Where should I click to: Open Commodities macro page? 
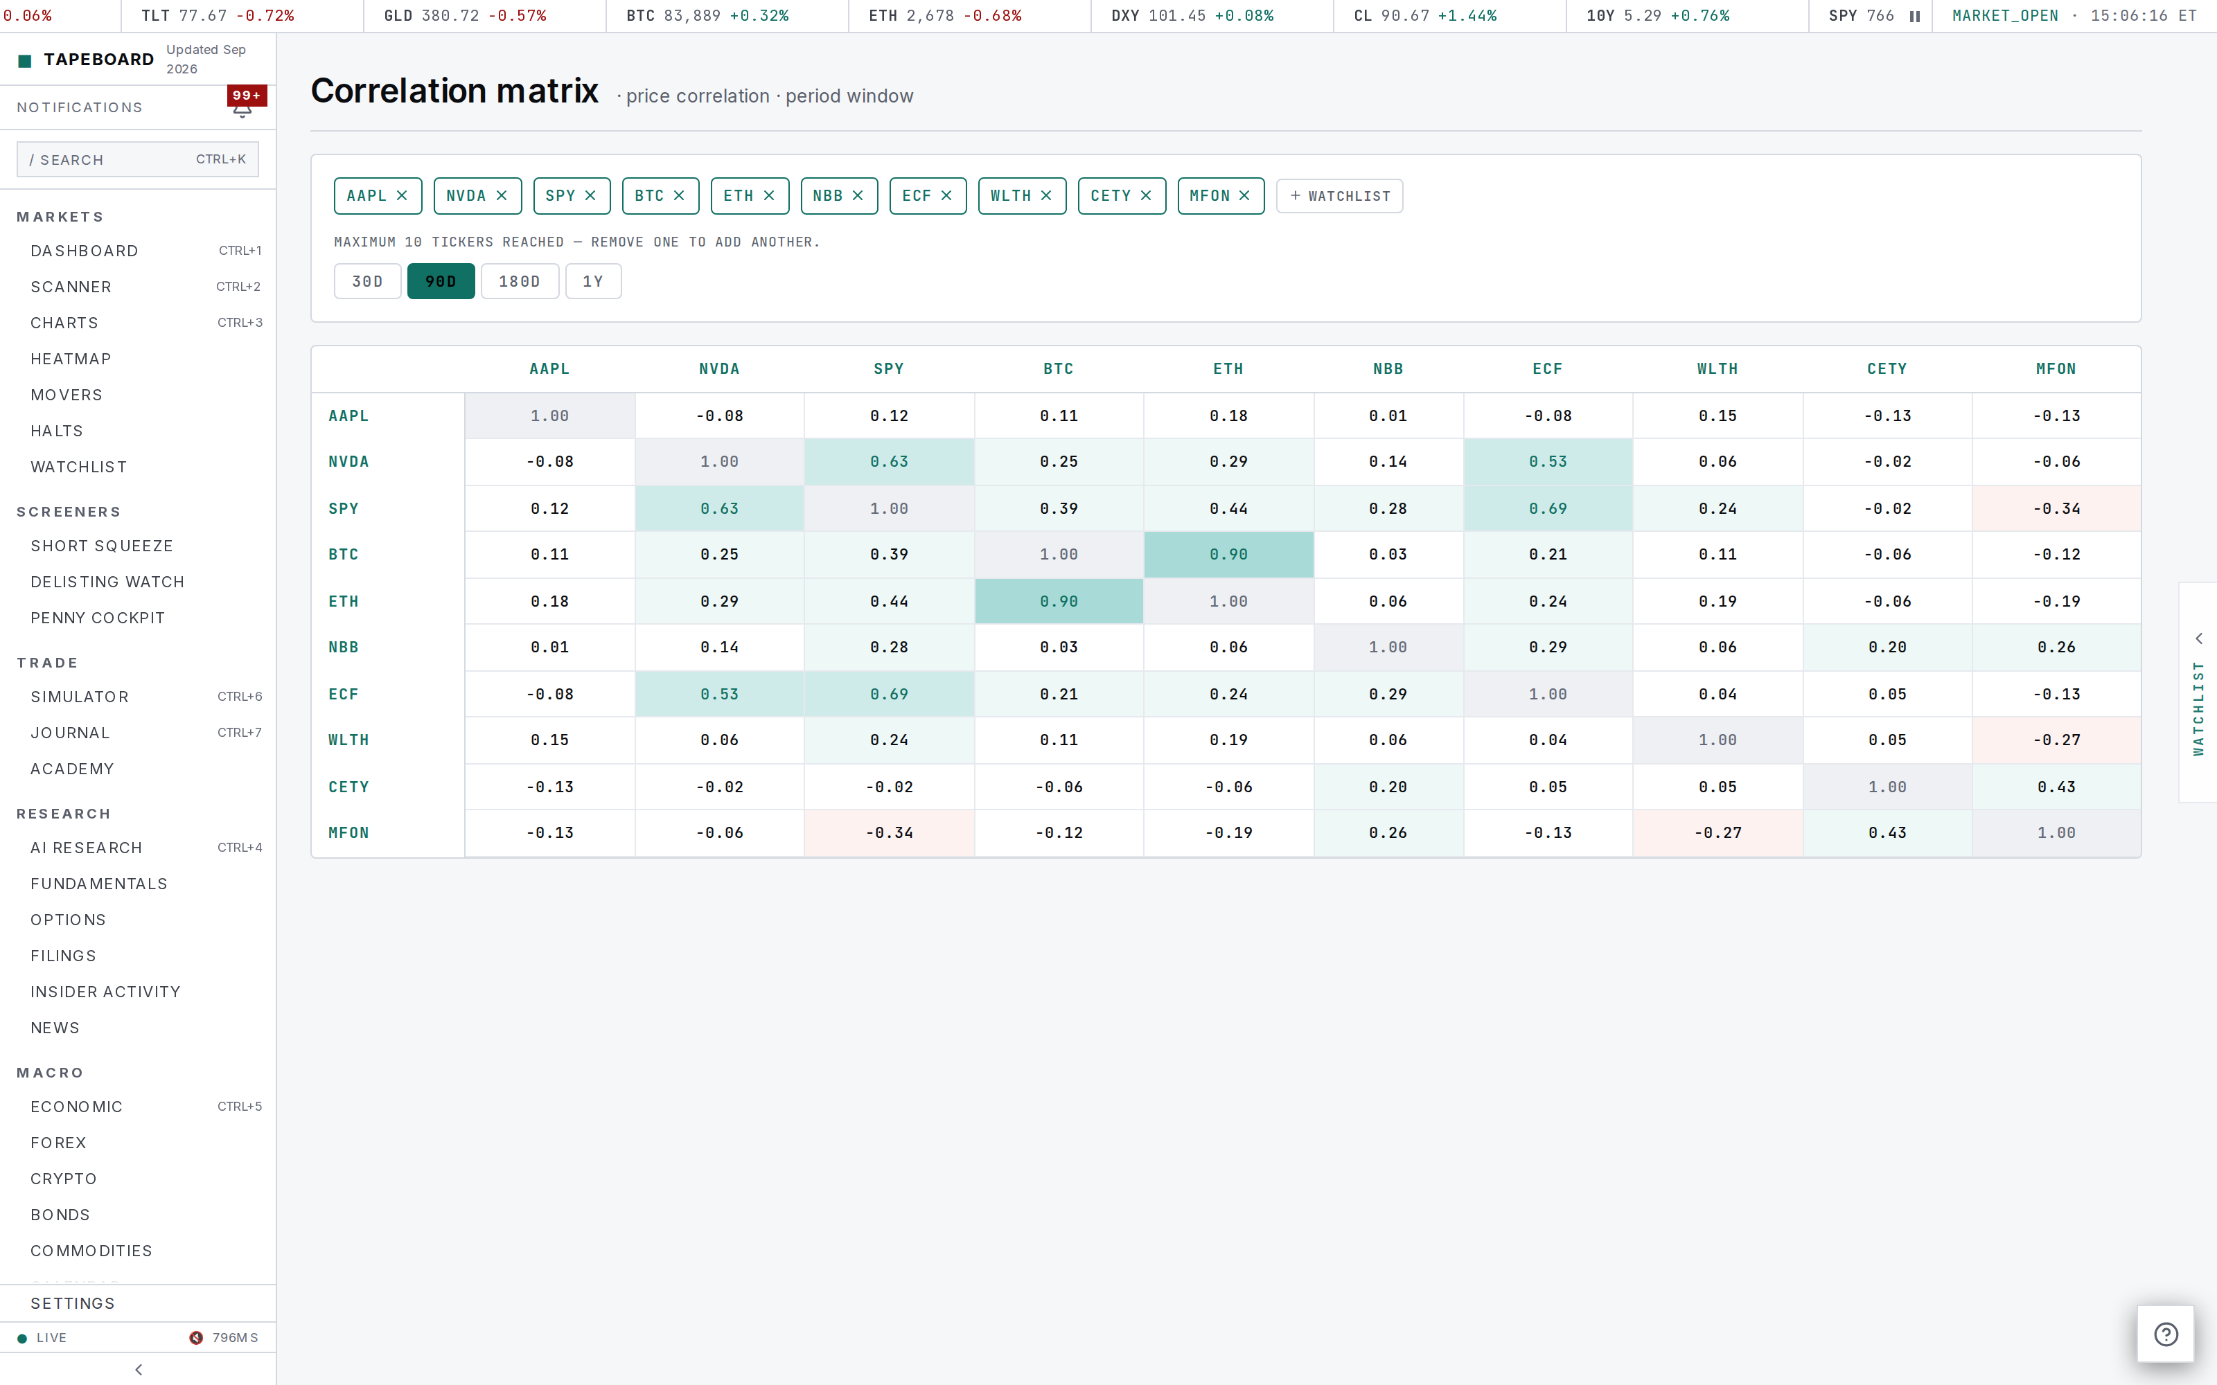coord(139,1251)
